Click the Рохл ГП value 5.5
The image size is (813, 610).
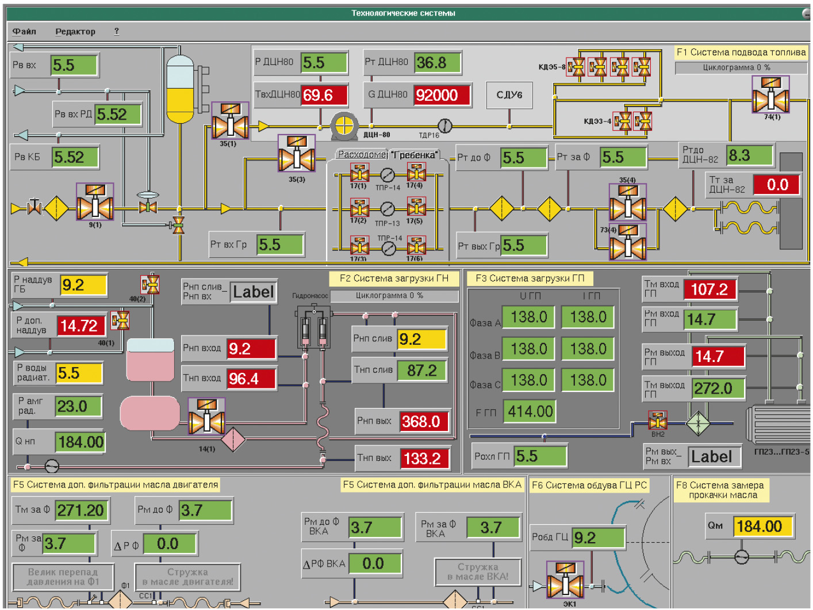(x=540, y=456)
